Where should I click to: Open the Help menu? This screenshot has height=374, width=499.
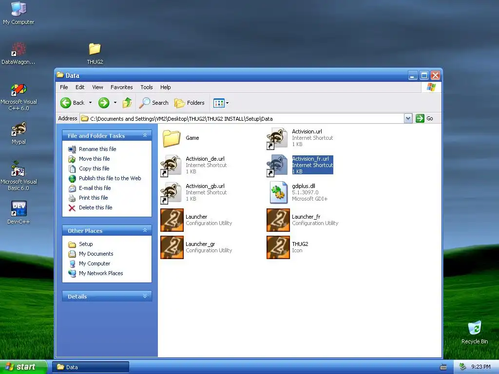[166, 87]
